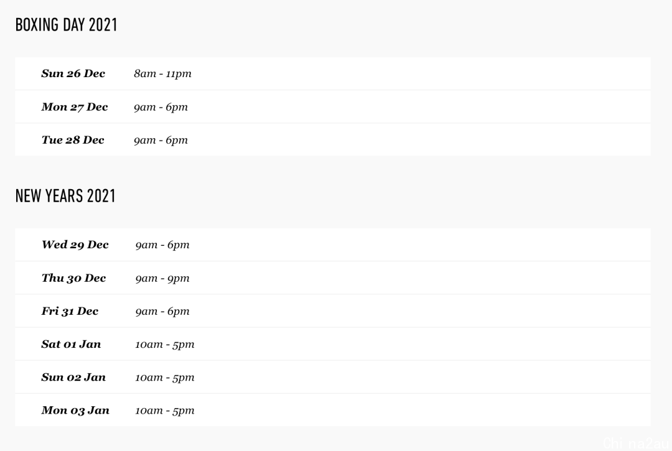Screen dimensions: 672x451
Task: Click the Mon 03 Jan opening hours
Action: (164, 410)
